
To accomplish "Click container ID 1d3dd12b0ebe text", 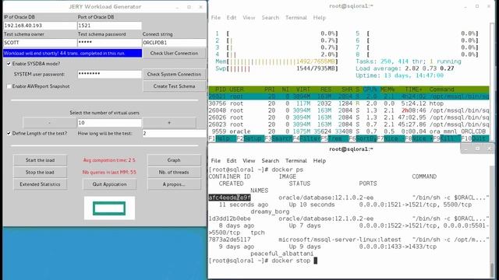I will point(229,219).
